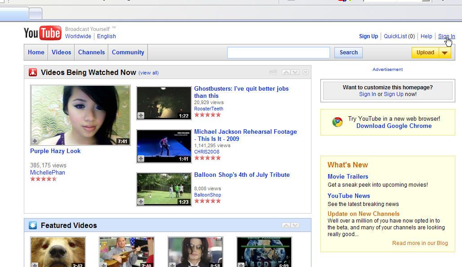
Task: Click the YouTube logo
Action: point(42,33)
